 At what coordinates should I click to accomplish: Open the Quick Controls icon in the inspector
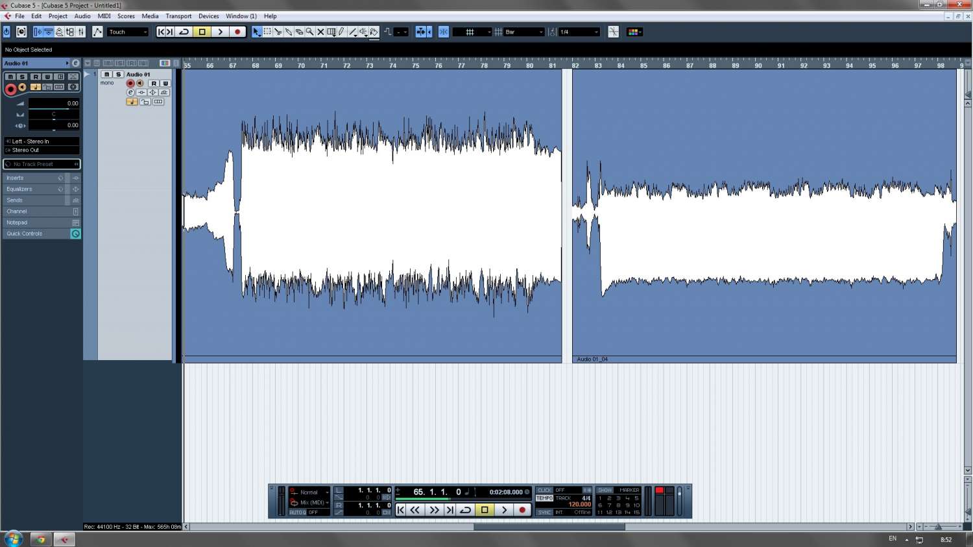(75, 234)
